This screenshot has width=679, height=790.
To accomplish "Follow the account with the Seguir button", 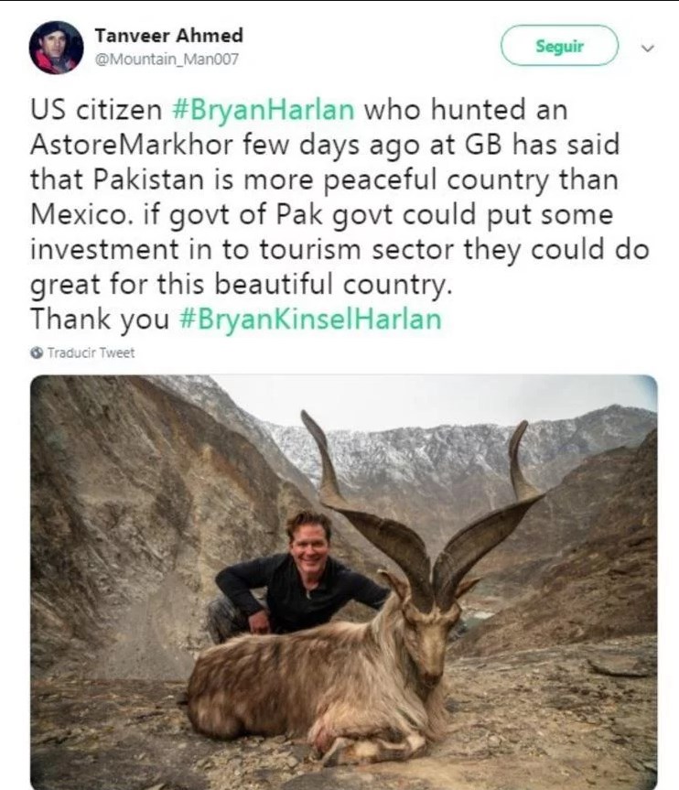I will coord(559,46).
